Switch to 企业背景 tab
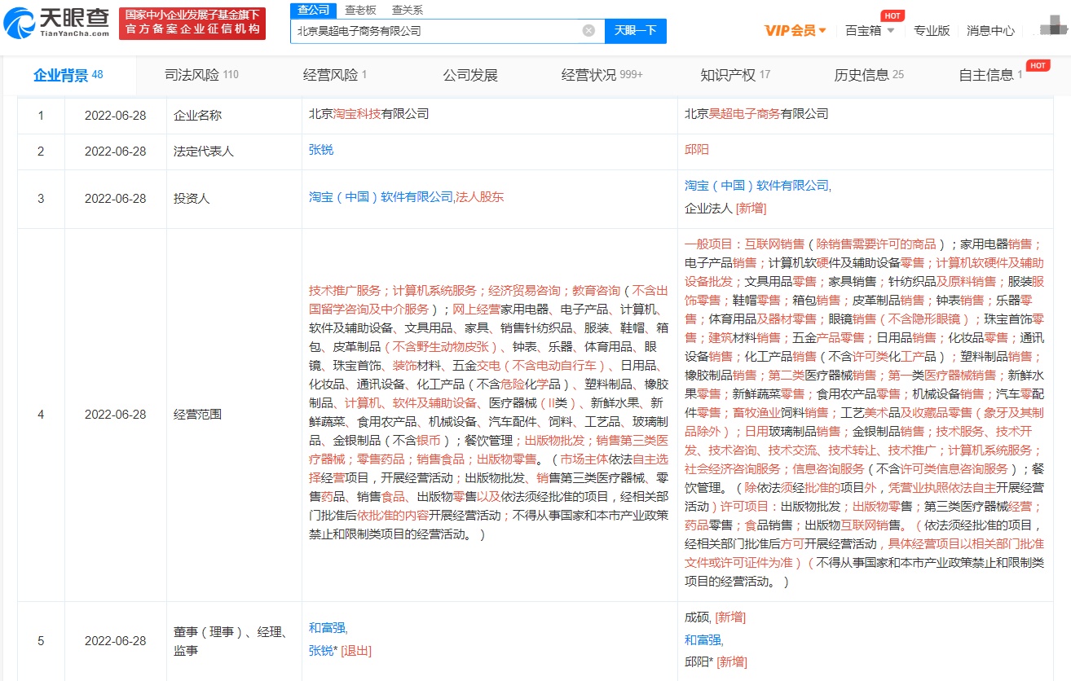 pos(68,75)
